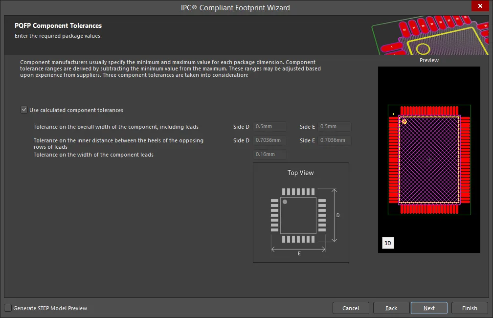Click the Top View package diagram

[301, 213]
